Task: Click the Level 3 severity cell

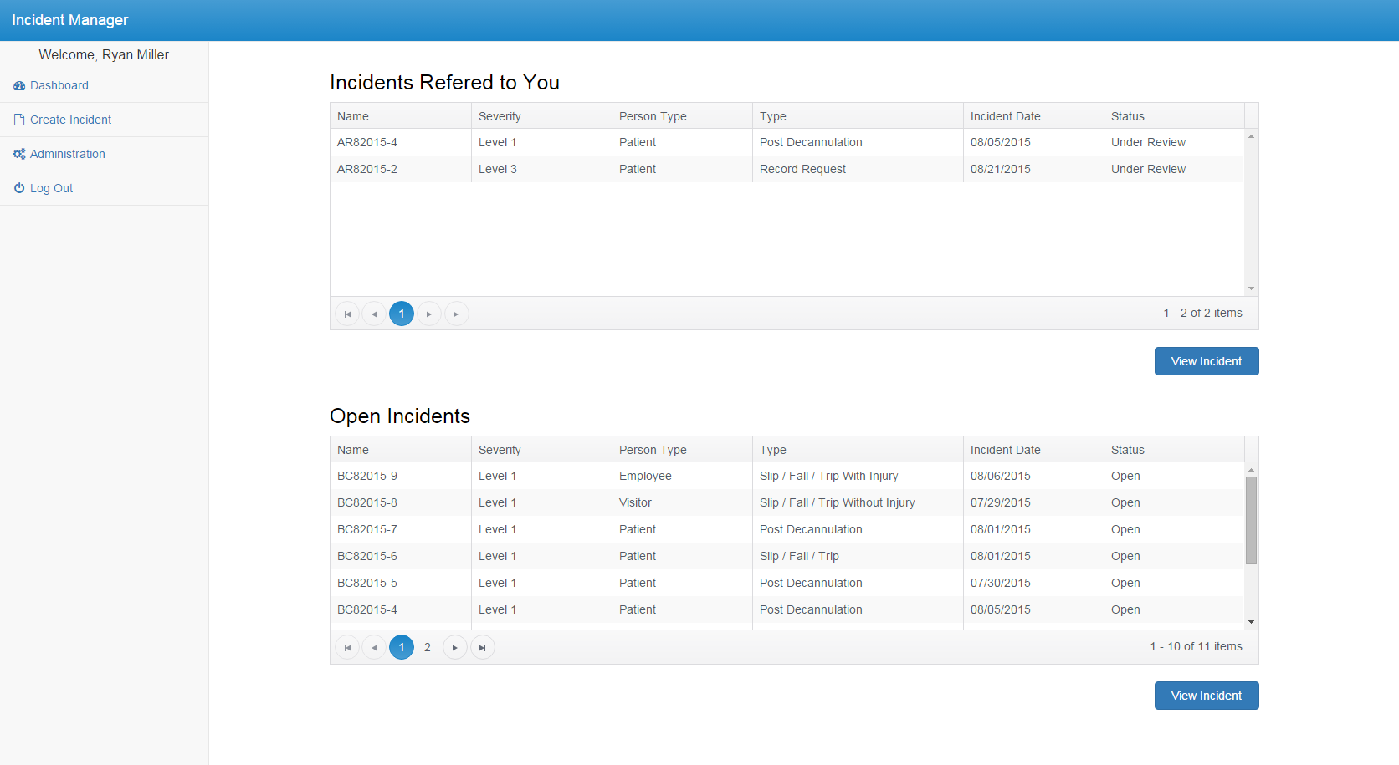Action: [x=541, y=169]
